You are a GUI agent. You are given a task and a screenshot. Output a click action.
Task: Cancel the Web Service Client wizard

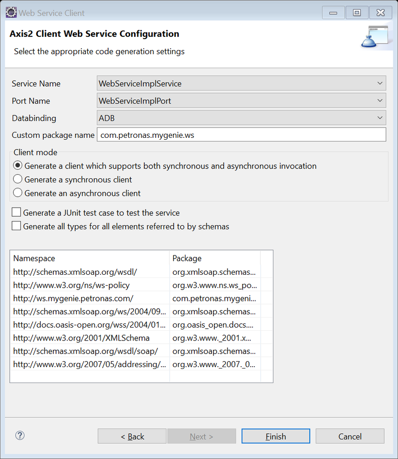[x=350, y=436]
